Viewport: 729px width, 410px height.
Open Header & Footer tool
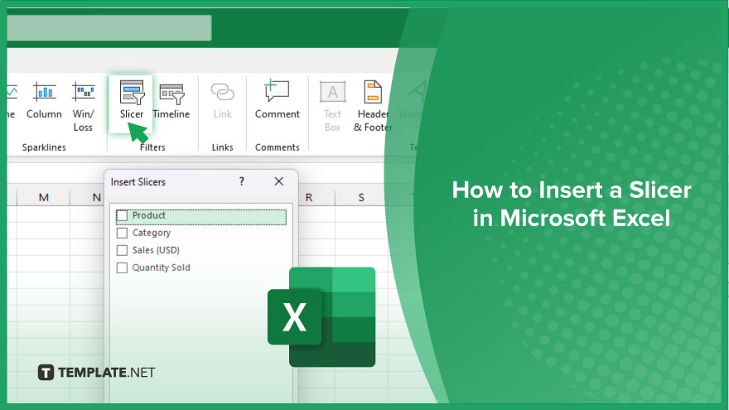(373, 107)
